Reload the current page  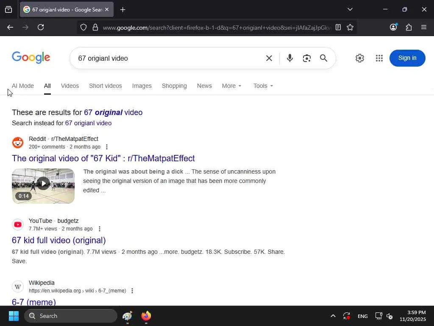(x=41, y=27)
